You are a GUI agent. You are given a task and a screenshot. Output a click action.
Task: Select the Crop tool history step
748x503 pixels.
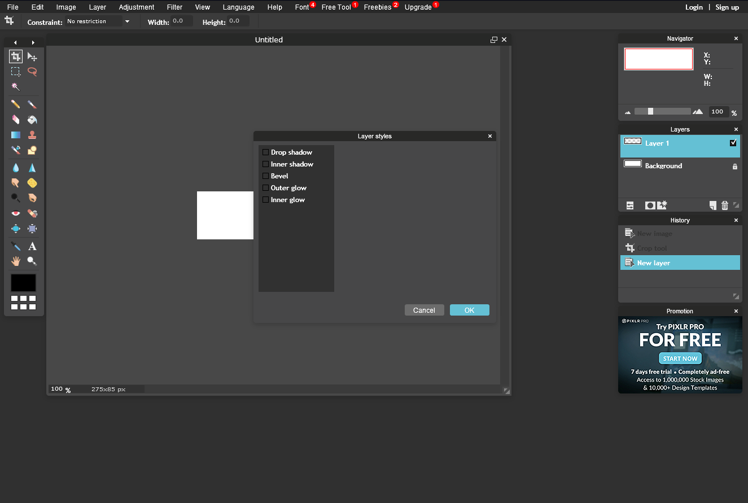pyautogui.click(x=652, y=248)
